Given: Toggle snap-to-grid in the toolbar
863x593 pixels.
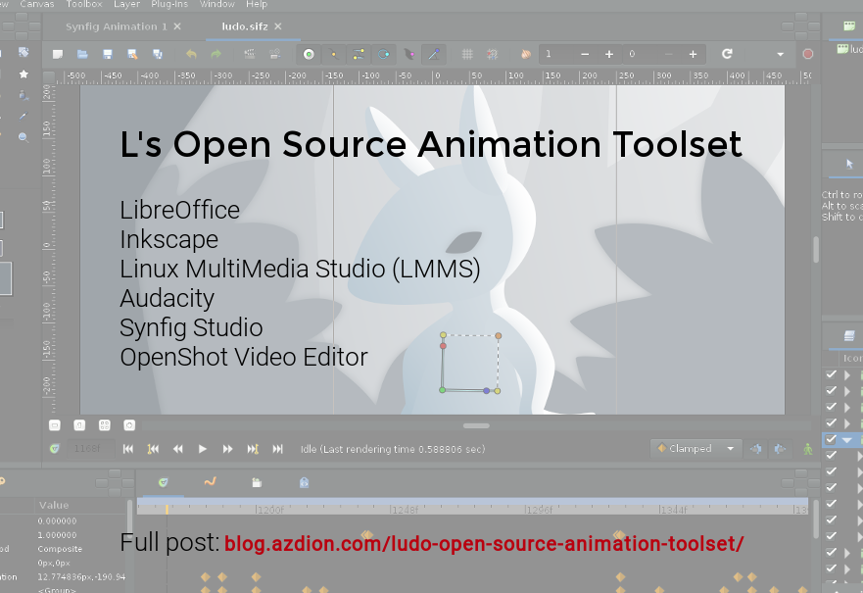Looking at the screenshot, I should [492, 54].
